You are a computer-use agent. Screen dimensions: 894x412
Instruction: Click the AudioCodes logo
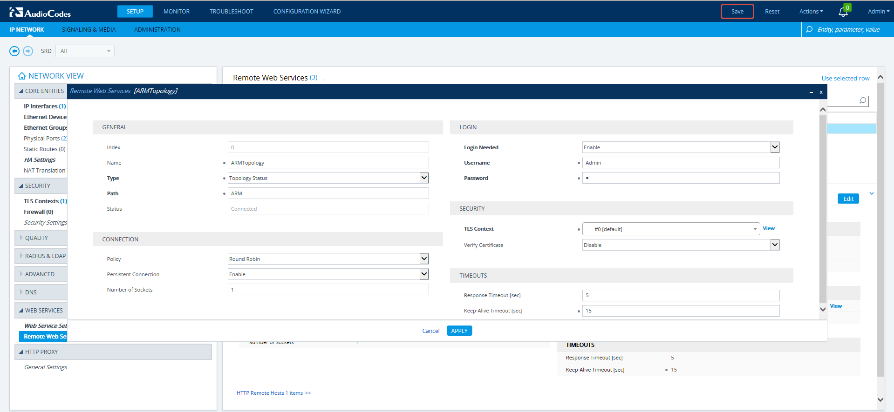[x=40, y=13]
